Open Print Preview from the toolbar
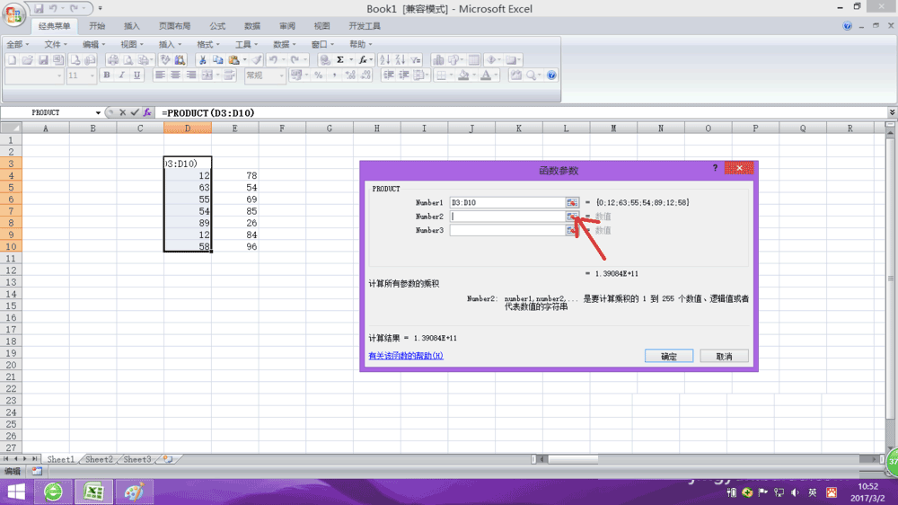Viewport: 898px width, 505px height. pos(128,59)
